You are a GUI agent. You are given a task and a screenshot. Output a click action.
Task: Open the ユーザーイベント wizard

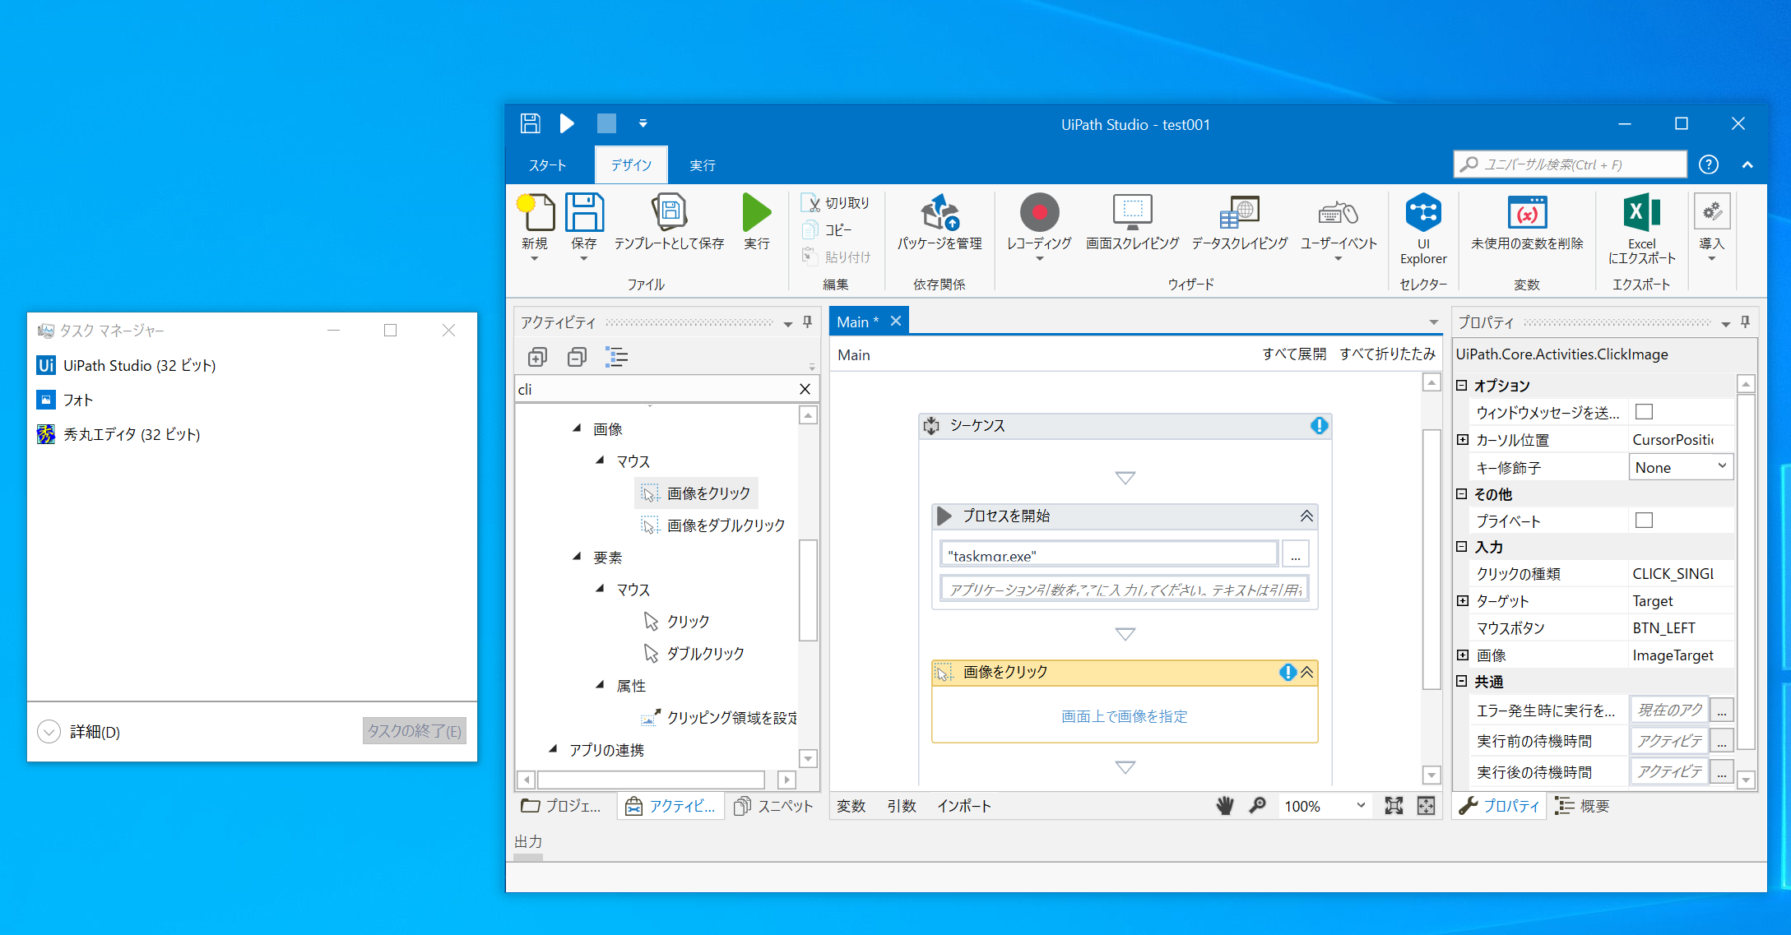1337,222
